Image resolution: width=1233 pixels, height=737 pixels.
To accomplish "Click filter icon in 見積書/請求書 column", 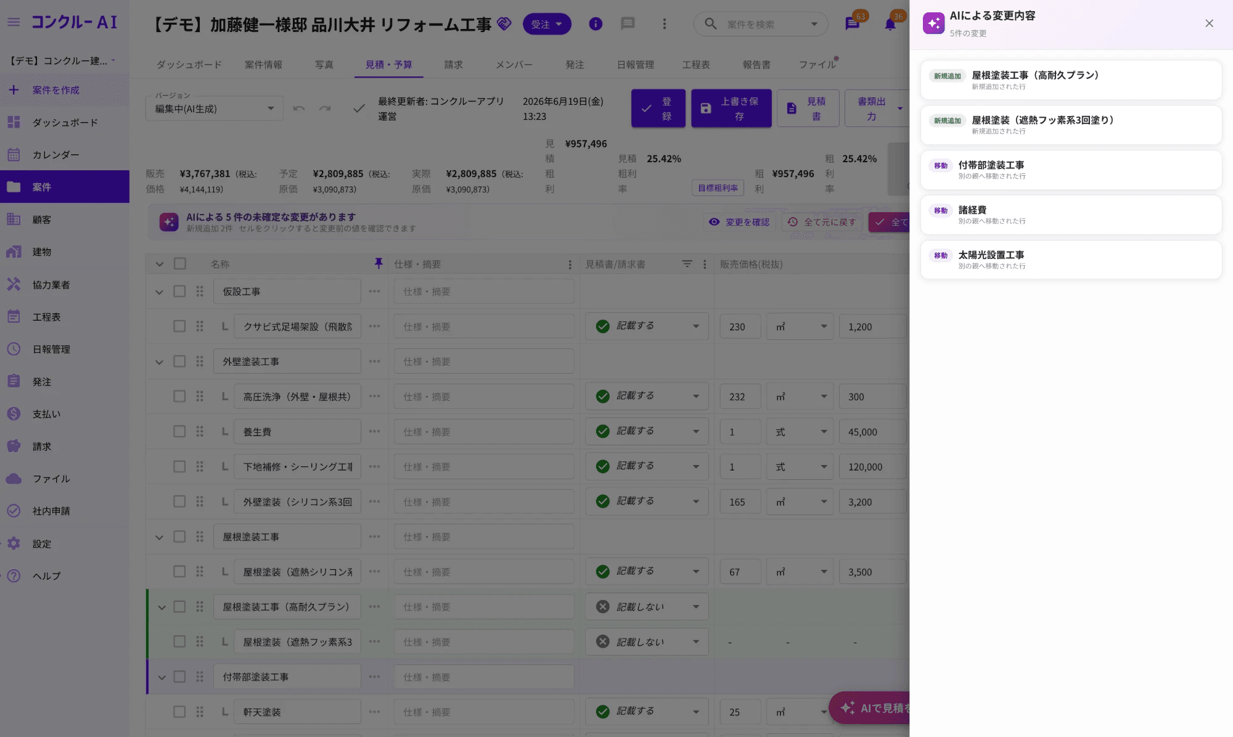I will (687, 264).
